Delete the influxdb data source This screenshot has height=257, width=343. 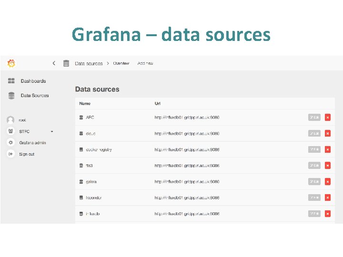pyautogui.click(x=327, y=214)
